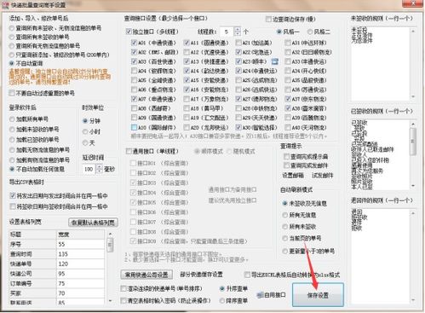Screen dimensions: 425x313
Task: Uncheck the A37 京东物流 interface
Action: [288, 99]
